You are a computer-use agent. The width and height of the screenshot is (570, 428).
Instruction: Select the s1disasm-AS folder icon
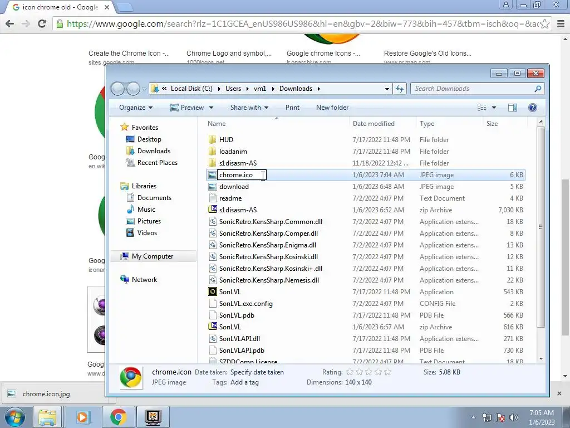tap(212, 163)
